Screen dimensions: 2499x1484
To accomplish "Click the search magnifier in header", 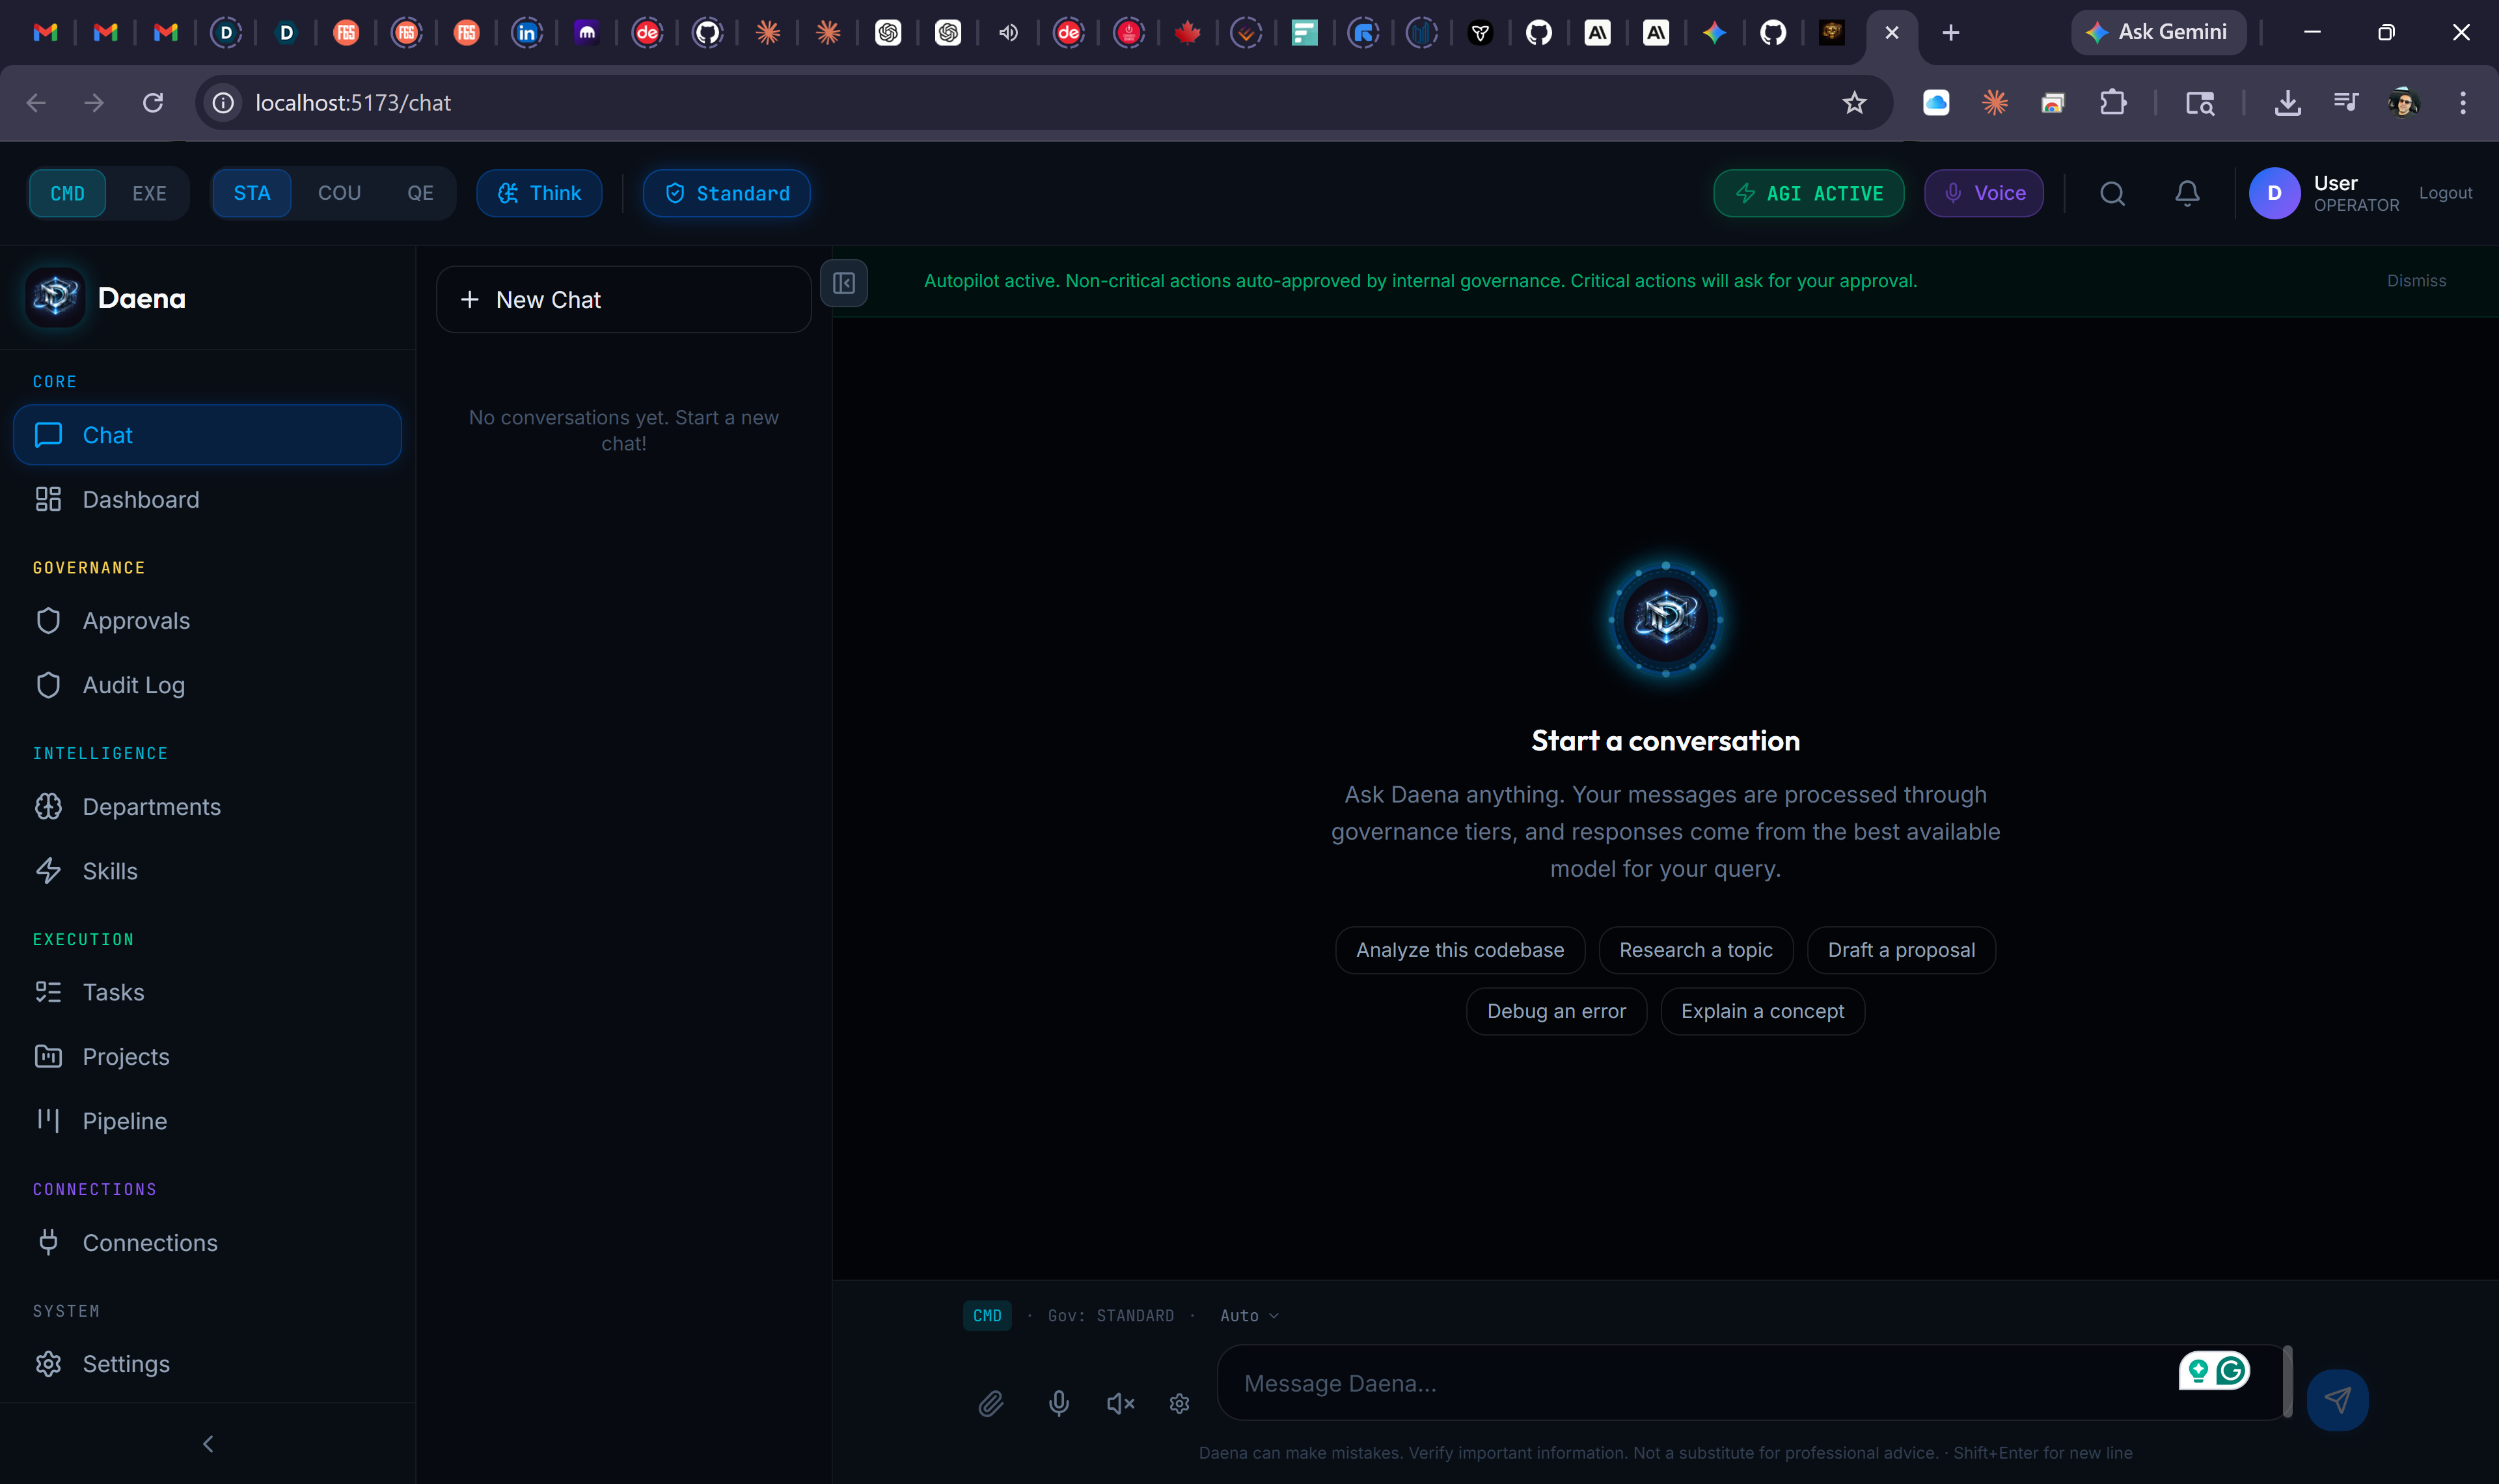I will coord(2112,193).
